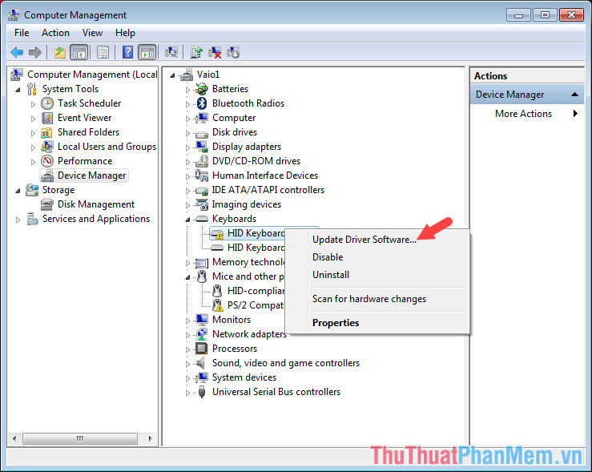
Task: Click the Uninstall toolbar icon with red X
Action: (215, 52)
